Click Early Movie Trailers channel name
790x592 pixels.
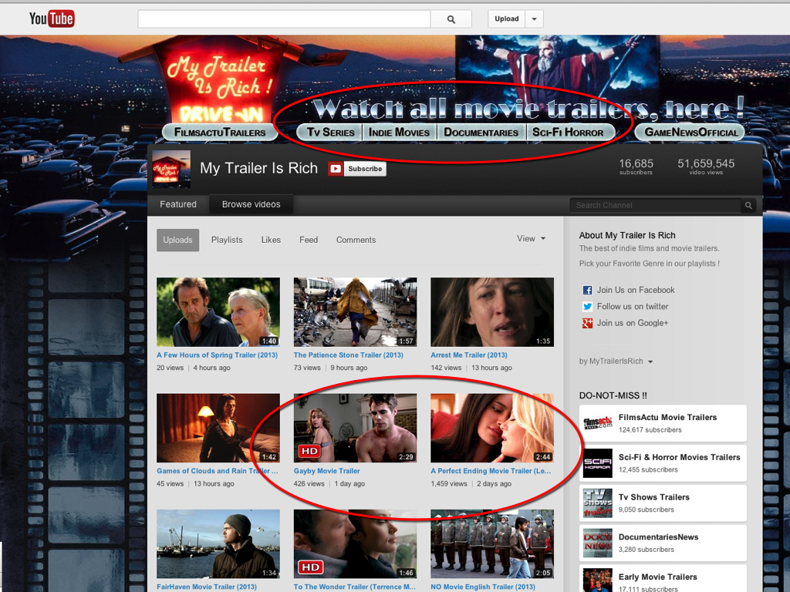658,577
